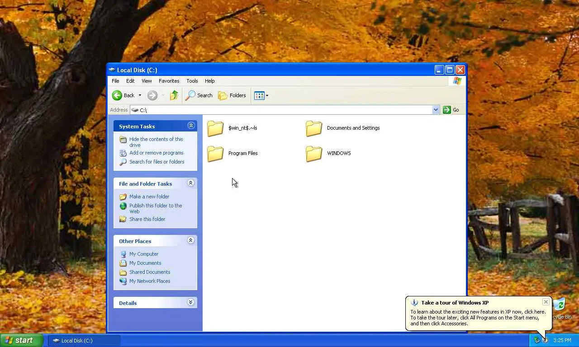Image resolution: width=579 pixels, height=347 pixels.
Task: Click the 'Search for files or folders' link
Action: click(x=157, y=162)
